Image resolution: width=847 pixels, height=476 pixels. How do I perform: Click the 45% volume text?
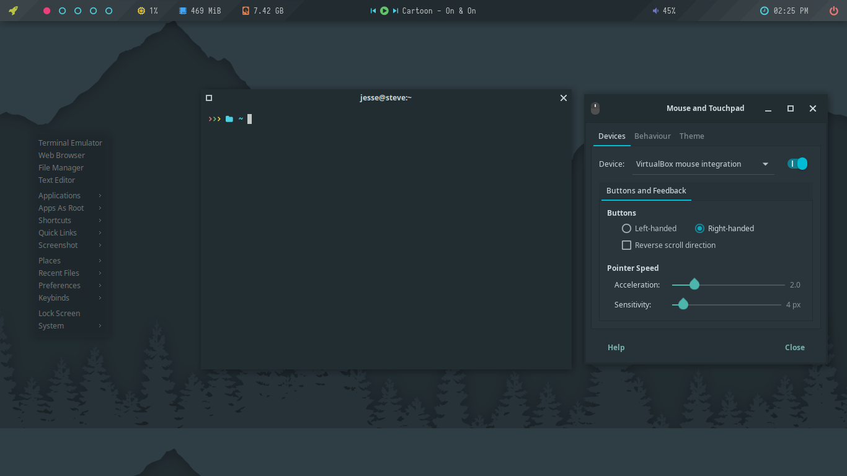click(669, 11)
